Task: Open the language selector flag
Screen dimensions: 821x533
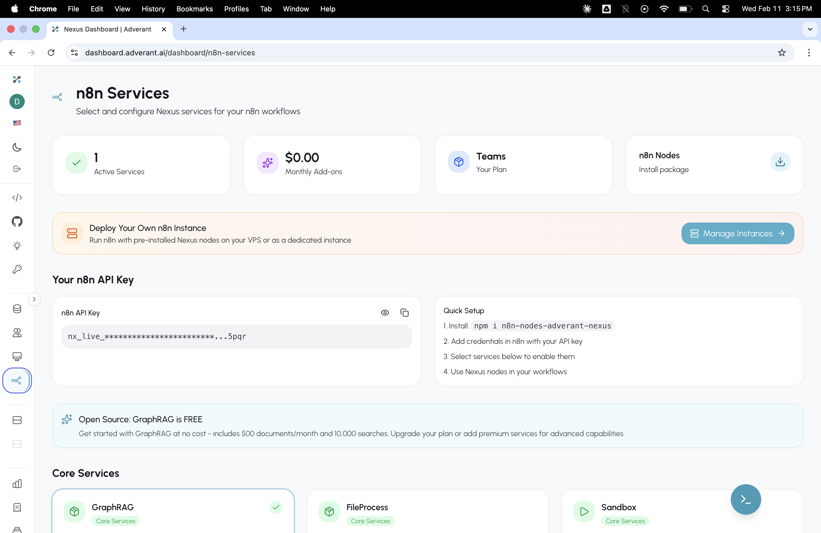Action: pyautogui.click(x=17, y=123)
